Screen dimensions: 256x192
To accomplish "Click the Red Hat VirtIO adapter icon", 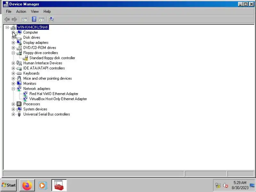I will [25, 94].
